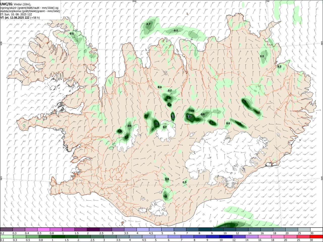
Task: Click the 'slydda/snjókoma' legend description line
Action: click(30, 11)
